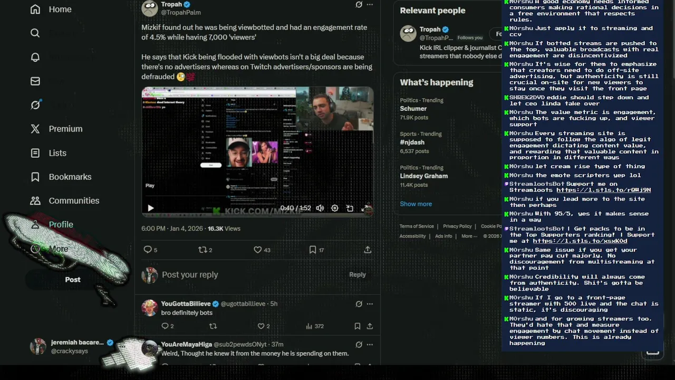This screenshot has width=675, height=380.
Task: Open Accessibility footer link
Action: [x=412, y=236]
